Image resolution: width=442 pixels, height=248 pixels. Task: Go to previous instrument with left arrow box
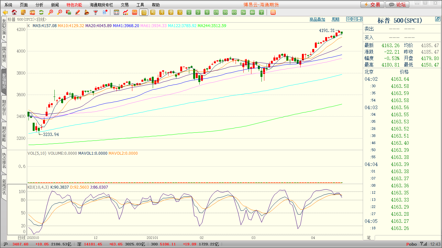click(x=349, y=19)
